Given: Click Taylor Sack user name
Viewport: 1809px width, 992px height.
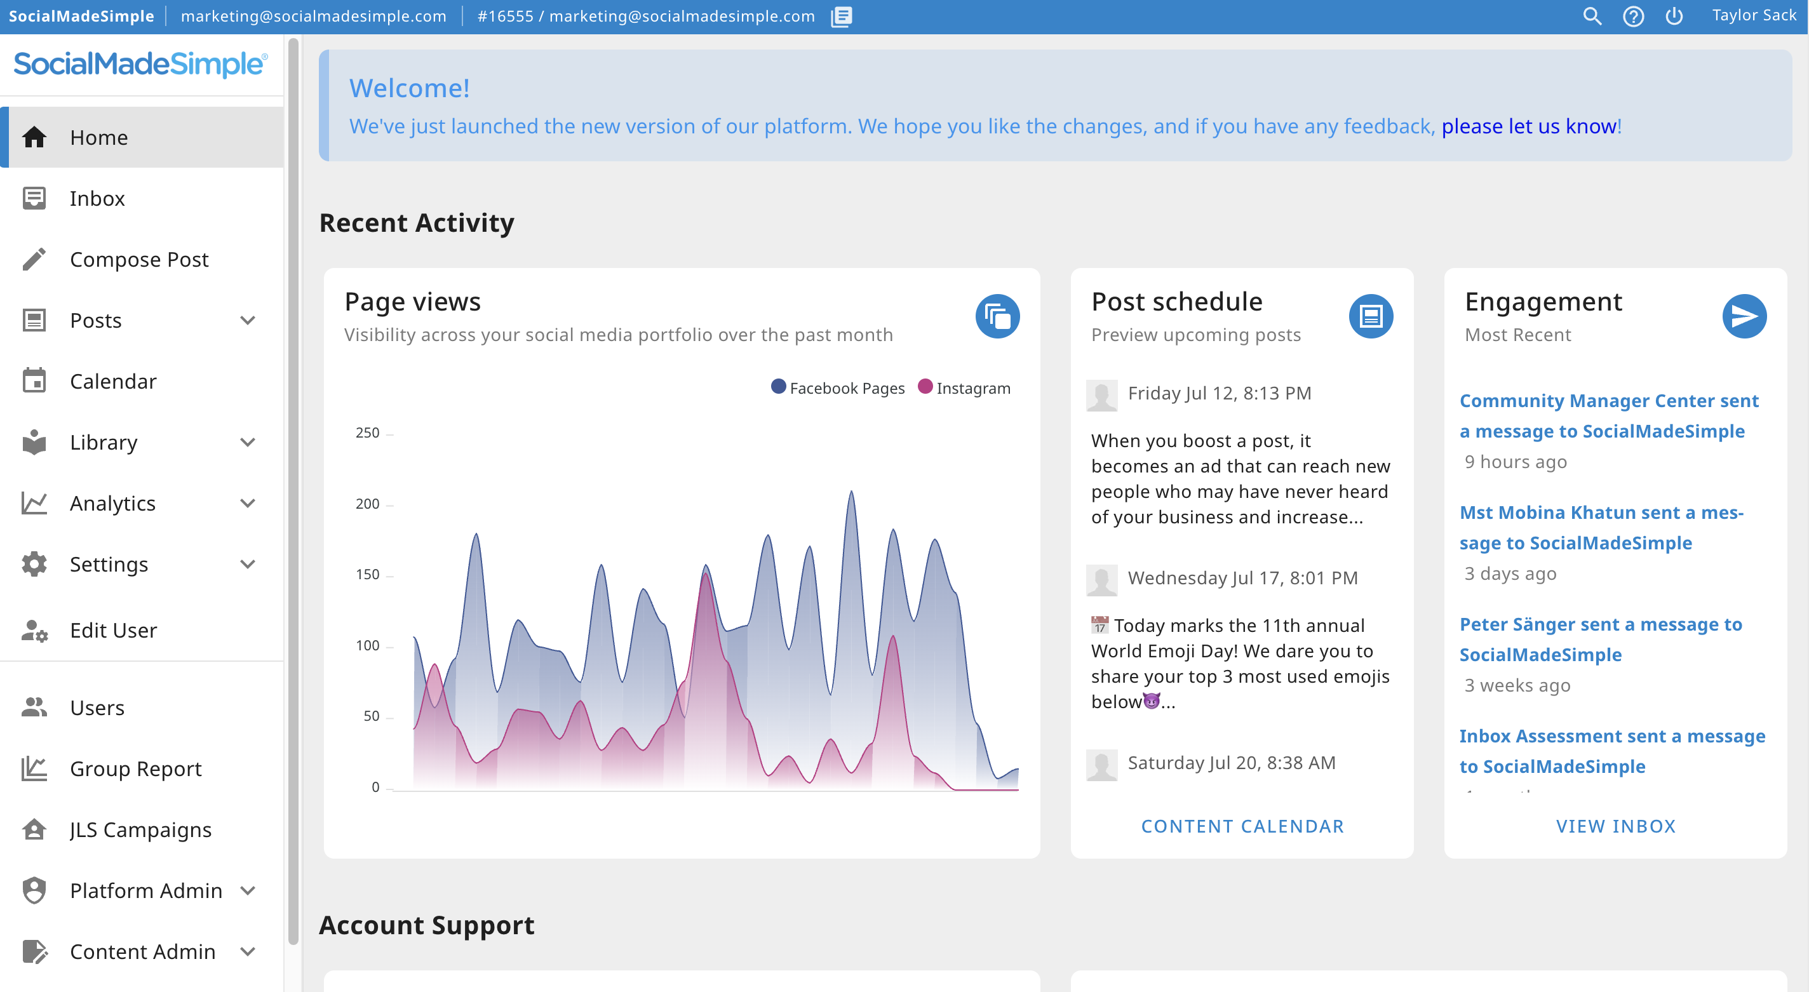Looking at the screenshot, I should coord(1754,15).
